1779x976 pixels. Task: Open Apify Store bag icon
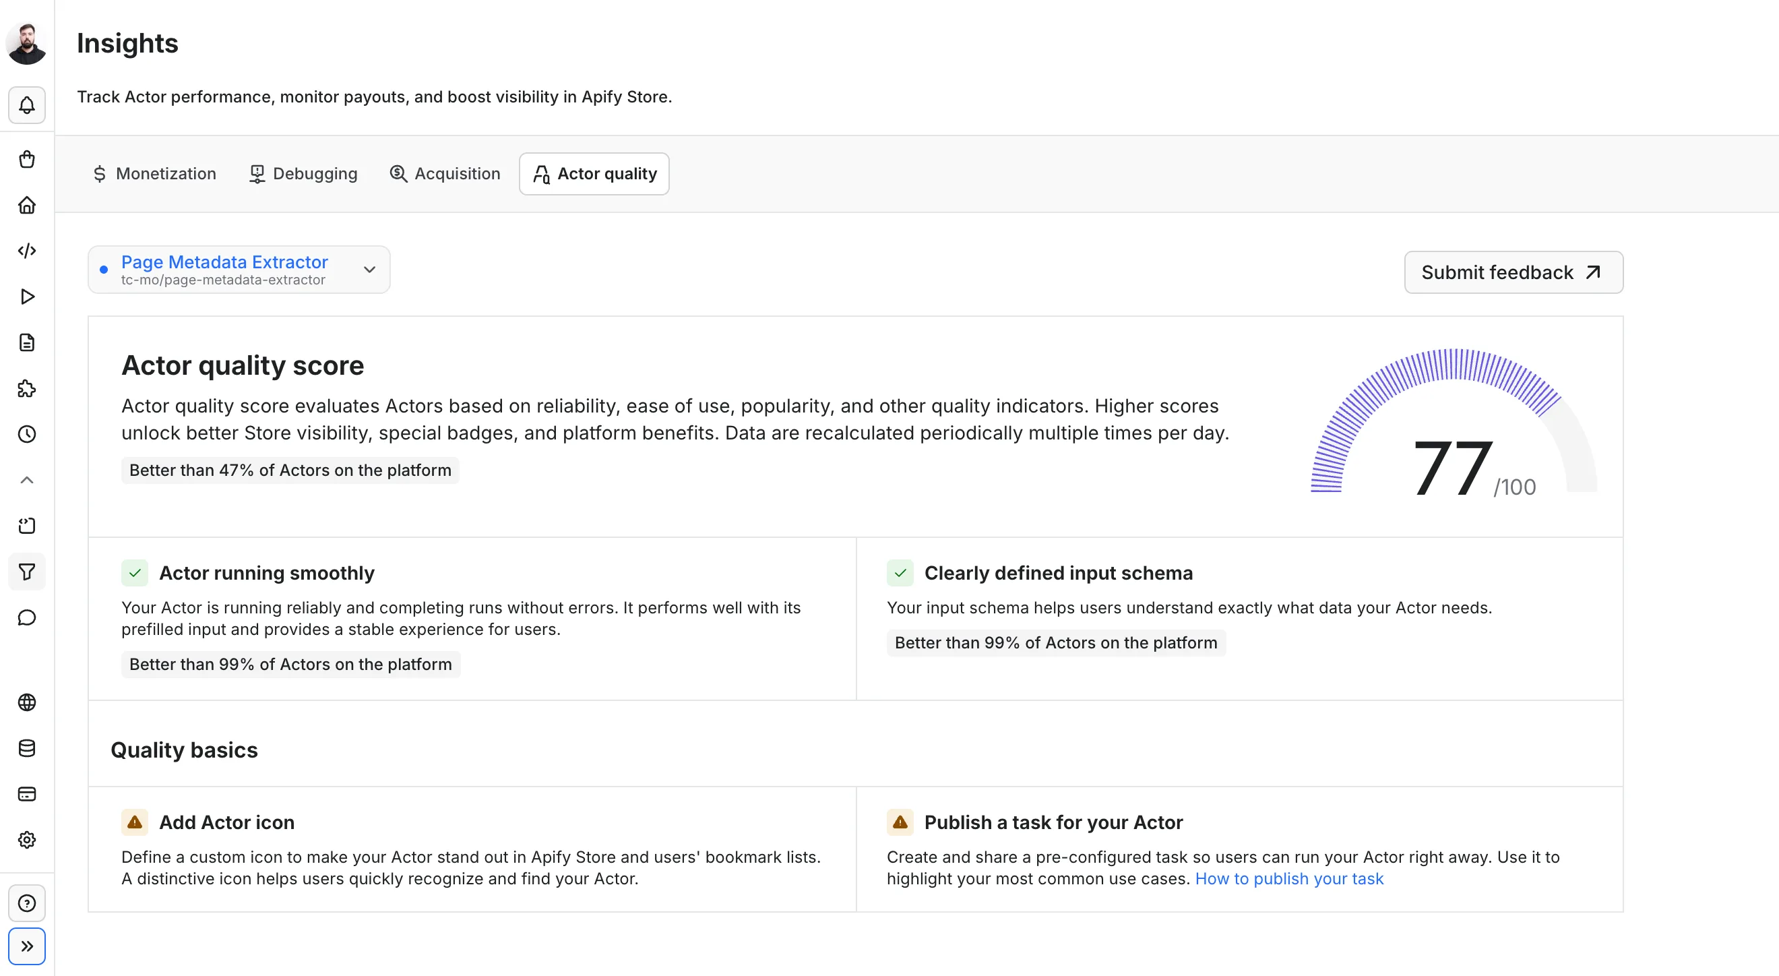(27, 160)
